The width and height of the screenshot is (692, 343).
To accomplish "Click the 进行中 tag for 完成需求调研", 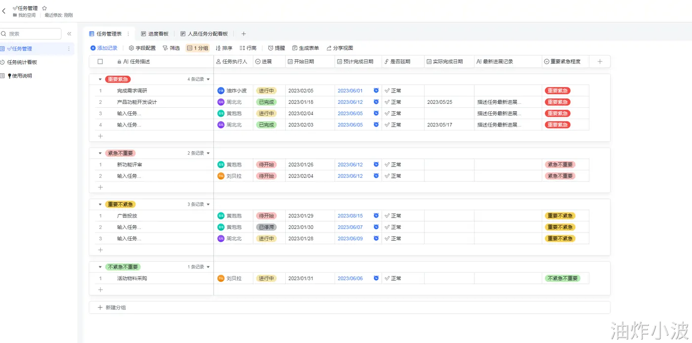I will 266,90.
